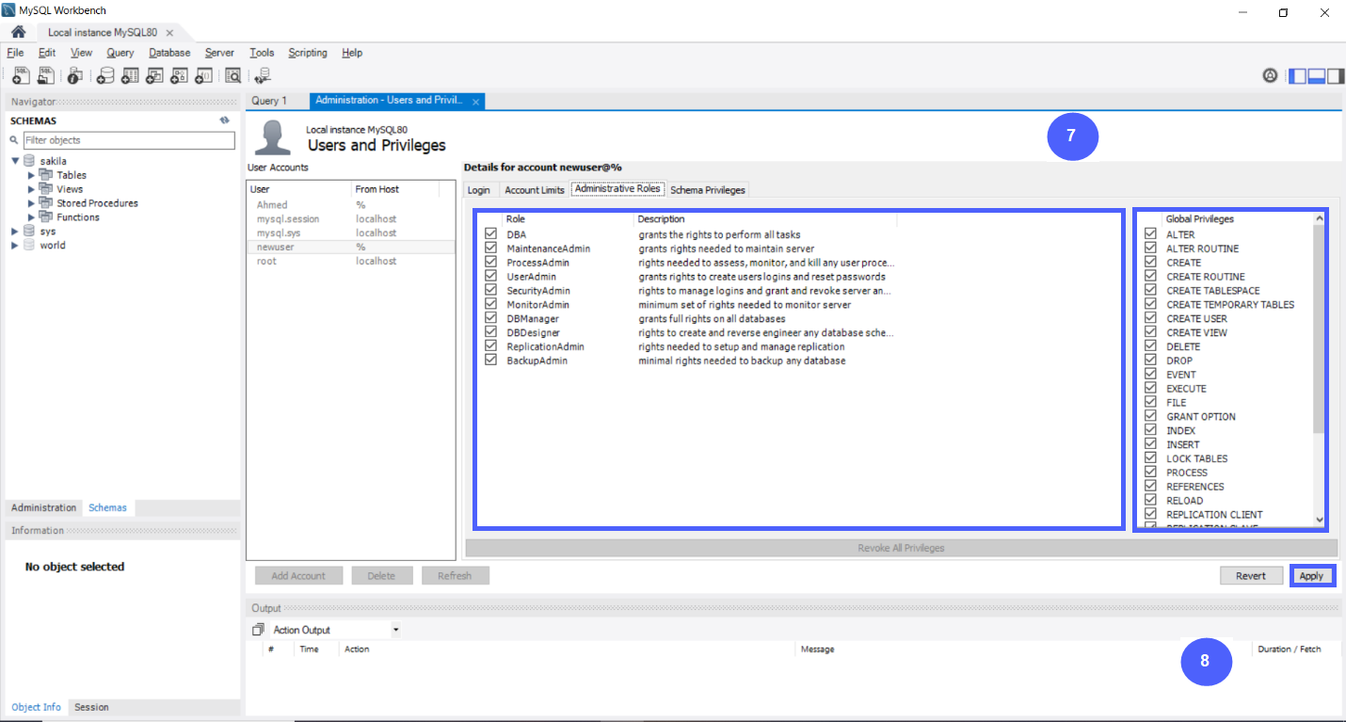This screenshot has height=722, width=1346.
Task: Switch to the Session info tab
Action: pos(91,707)
